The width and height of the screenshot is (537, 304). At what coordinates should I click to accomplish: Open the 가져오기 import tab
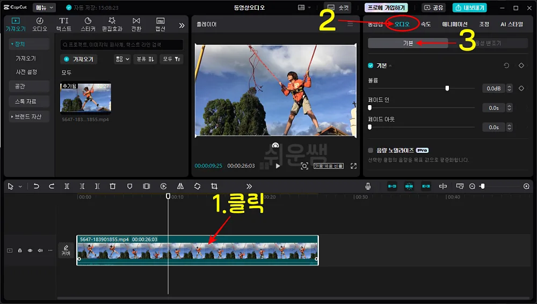16,25
